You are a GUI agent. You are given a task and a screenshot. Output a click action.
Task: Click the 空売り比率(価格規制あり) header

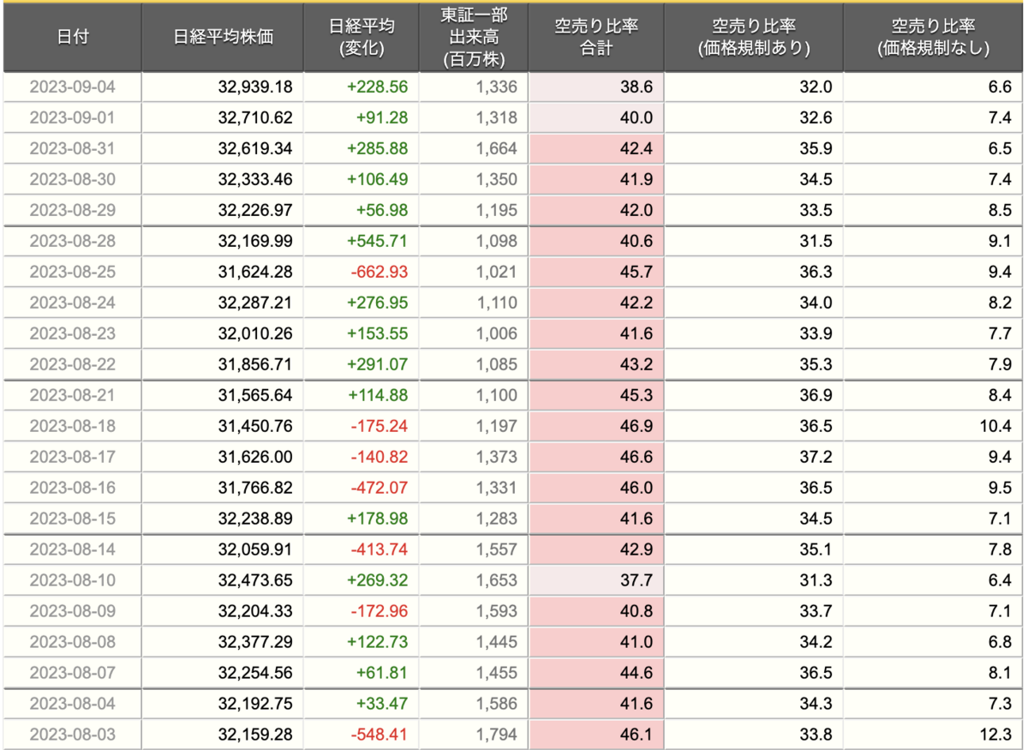pos(754,38)
